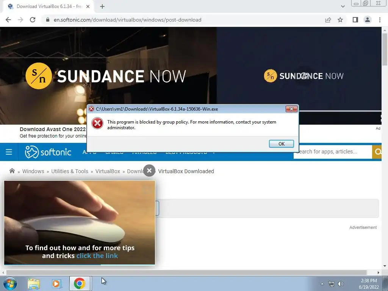Open Chrome three-dot menu
The height and width of the screenshot is (291, 388).
point(380,20)
